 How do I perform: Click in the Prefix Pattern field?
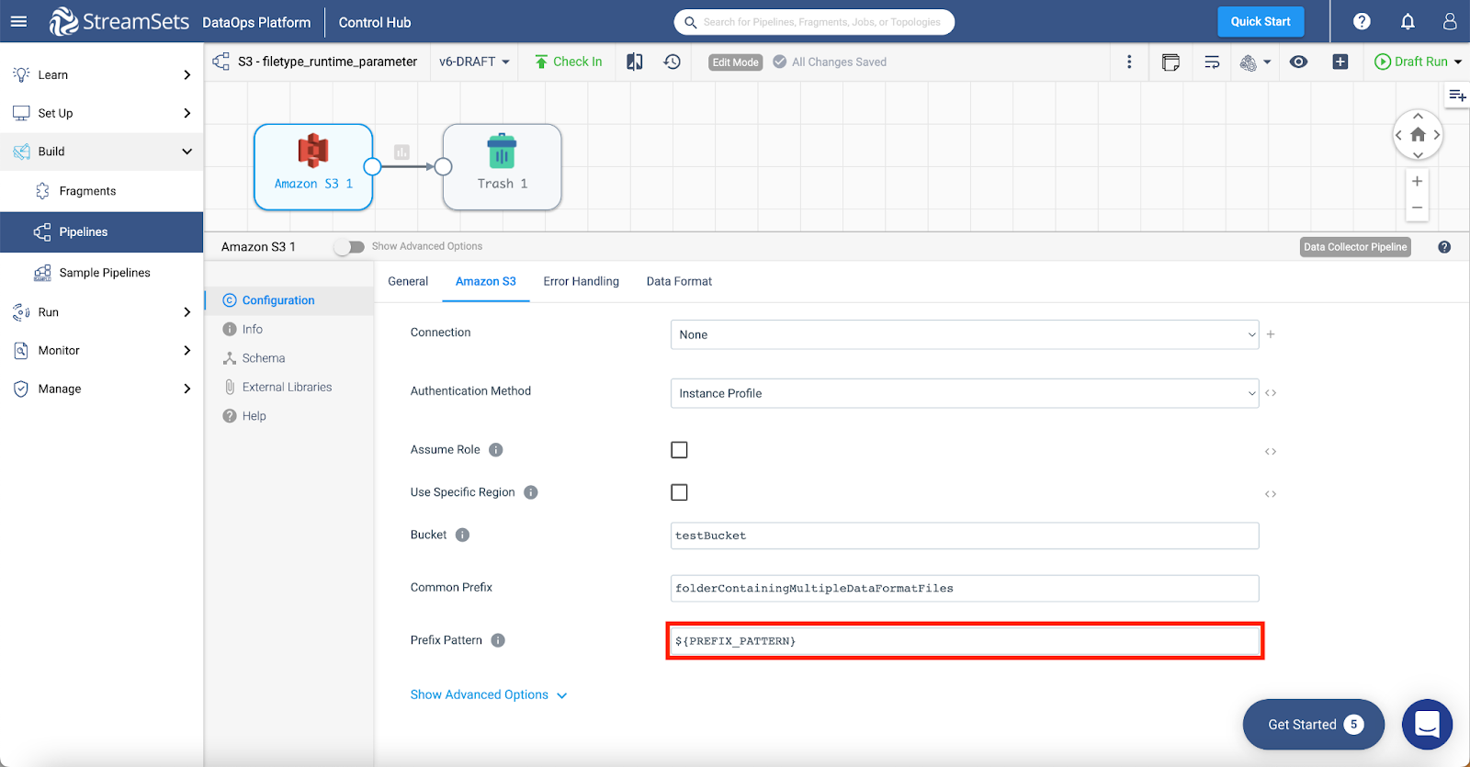[x=965, y=640]
